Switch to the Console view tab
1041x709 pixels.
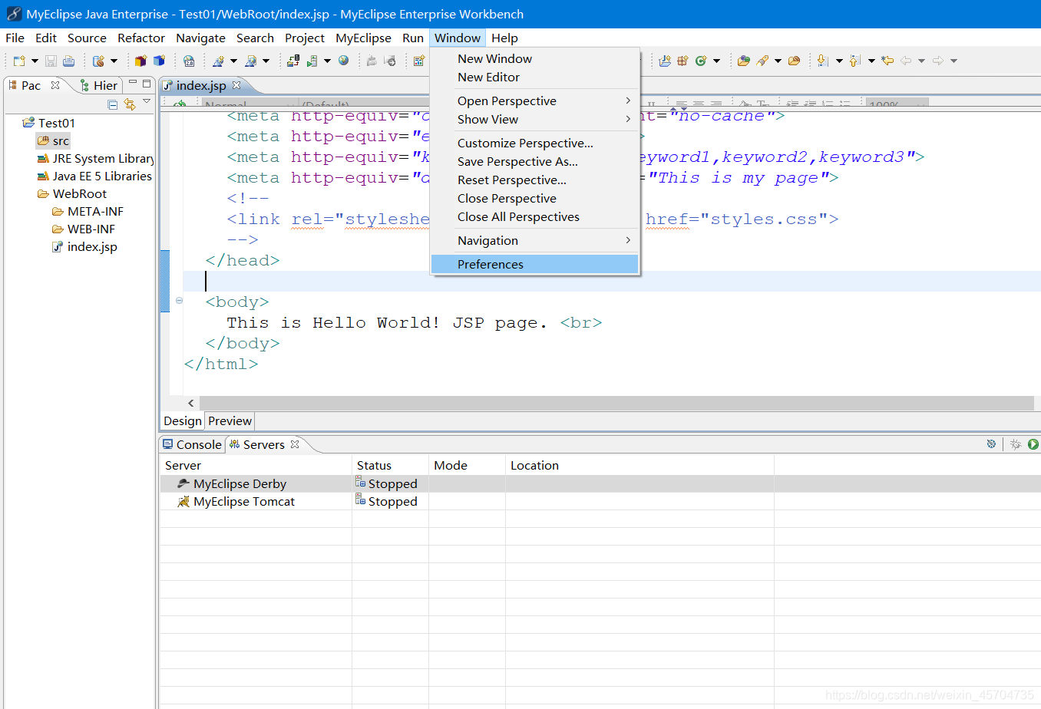192,444
